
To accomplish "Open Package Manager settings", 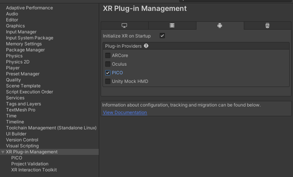I will pos(25,50).
